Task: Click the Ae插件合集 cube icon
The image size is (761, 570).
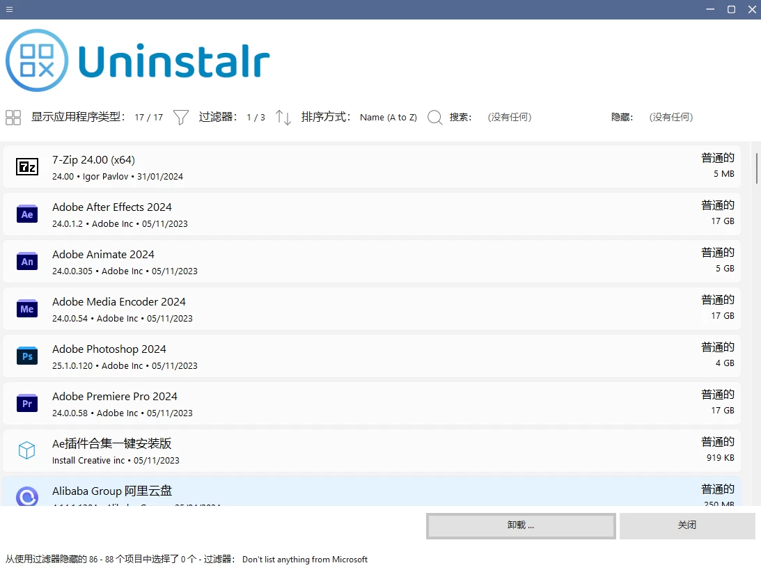Action: (x=27, y=451)
